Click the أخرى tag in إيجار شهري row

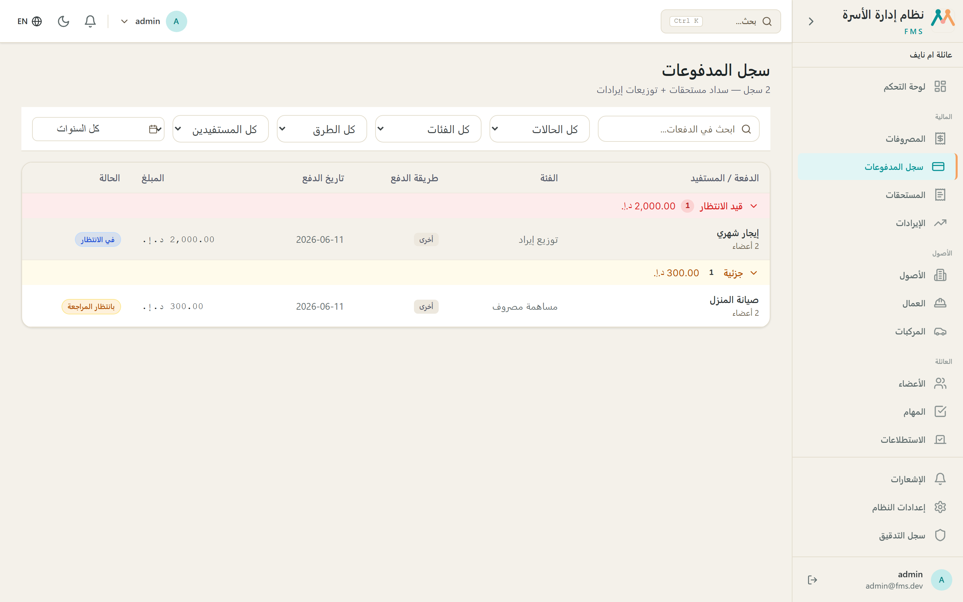point(426,240)
